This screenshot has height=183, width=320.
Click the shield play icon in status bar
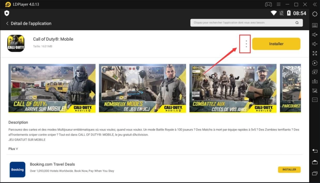tap(7, 13)
